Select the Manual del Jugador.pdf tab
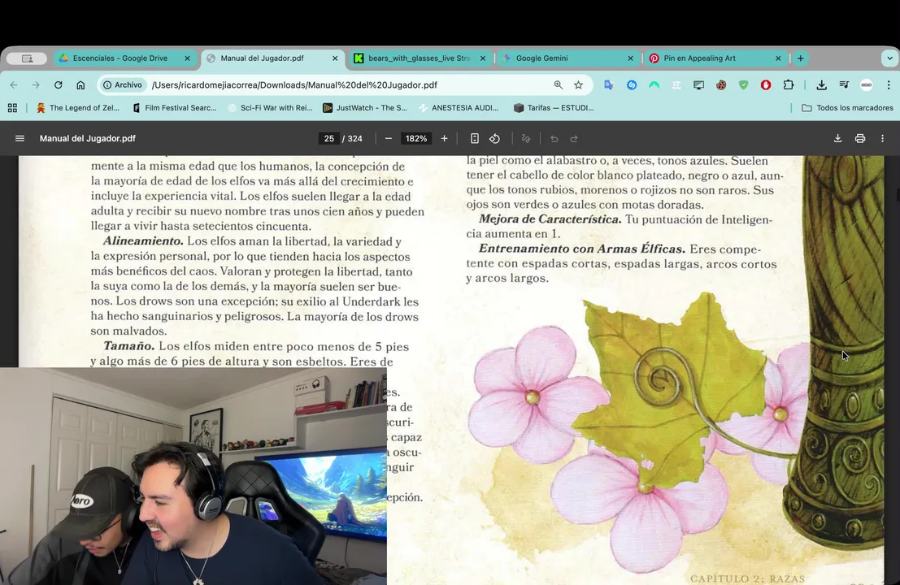Screen dimensions: 900x585 (272, 58)
